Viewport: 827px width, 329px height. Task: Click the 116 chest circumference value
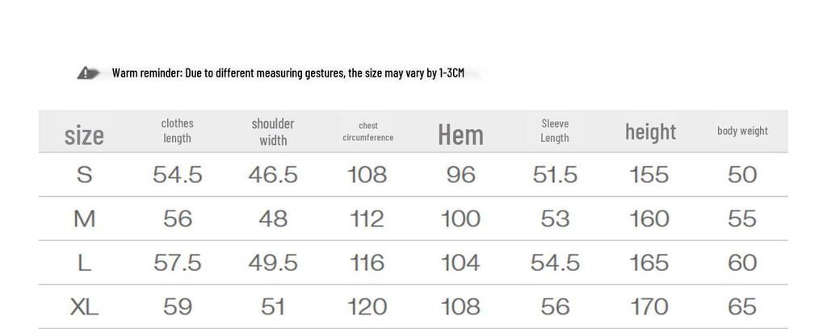[x=367, y=263]
